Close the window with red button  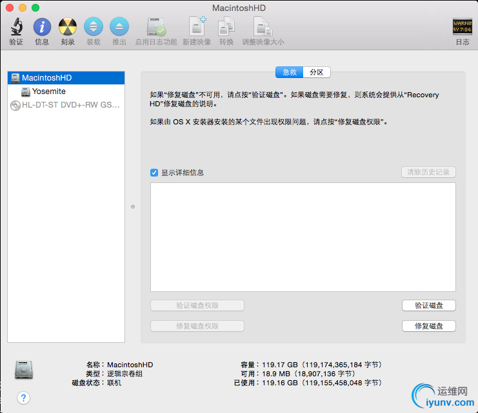(x=10, y=8)
